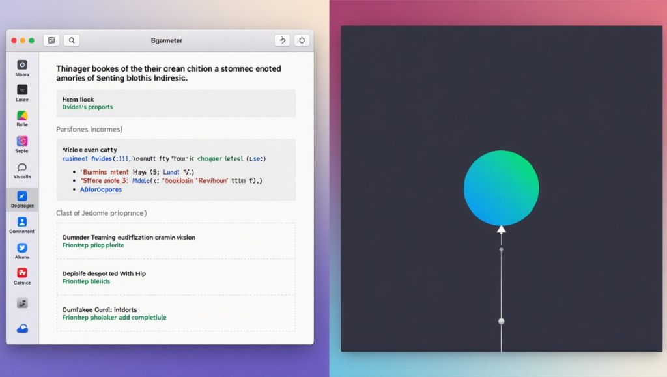
Task: Click the 'Friontlep bleiids' link
Action: (x=86, y=281)
